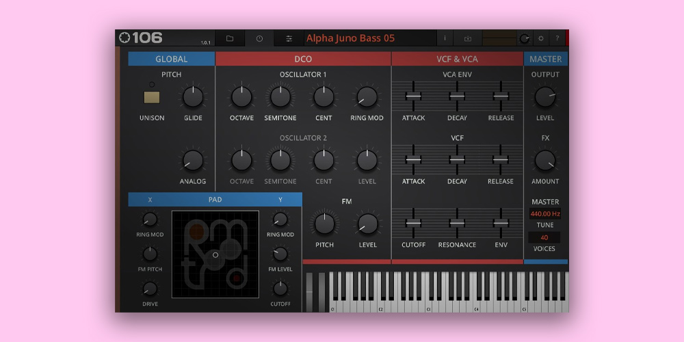Play the C4 key on the keyboard
This screenshot has width=684, height=342.
[x=477, y=305]
